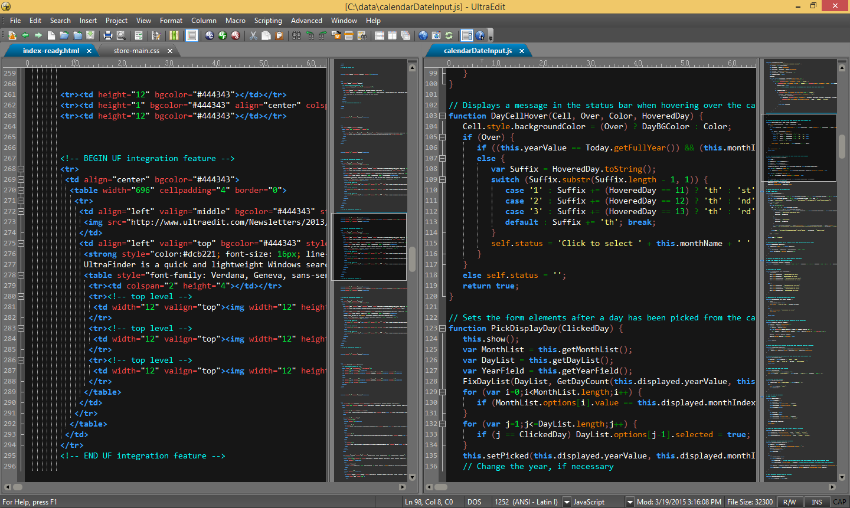Toggle hex edit mode toolbar icon
850x508 pixels.
coord(156,35)
